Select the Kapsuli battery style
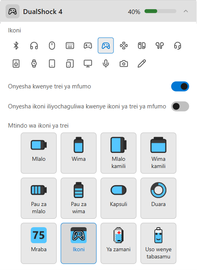Screen dimensions: 197x270 coord(119,198)
